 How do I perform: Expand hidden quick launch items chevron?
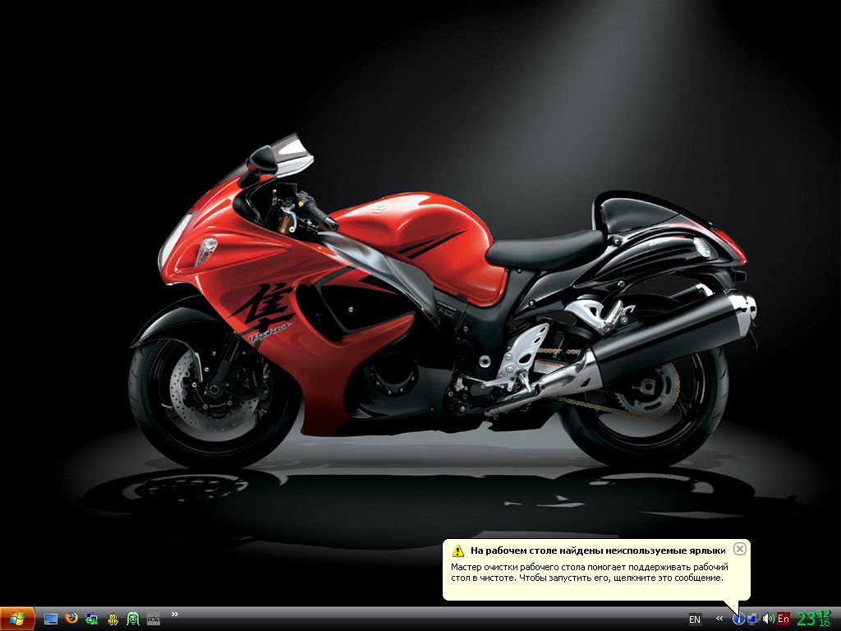coord(174,615)
